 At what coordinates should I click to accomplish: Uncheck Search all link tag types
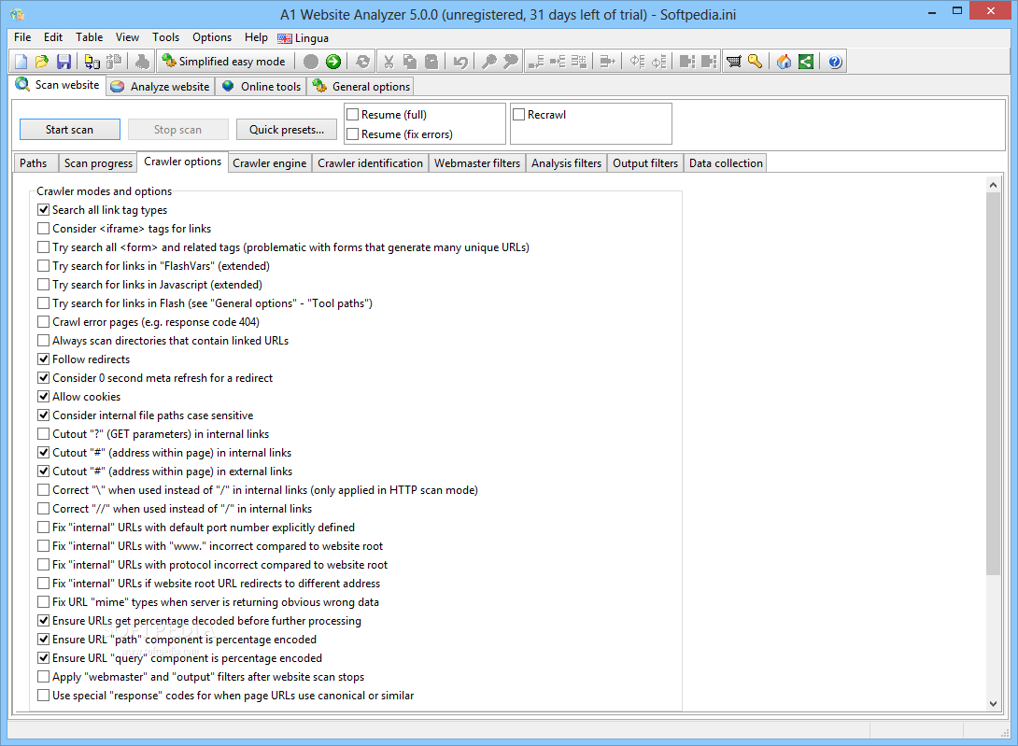pyautogui.click(x=44, y=210)
